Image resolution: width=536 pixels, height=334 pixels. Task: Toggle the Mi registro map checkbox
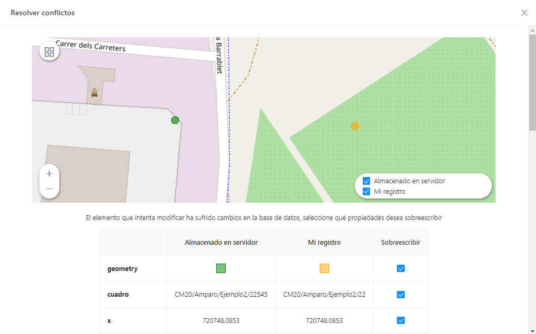click(x=366, y=192)
